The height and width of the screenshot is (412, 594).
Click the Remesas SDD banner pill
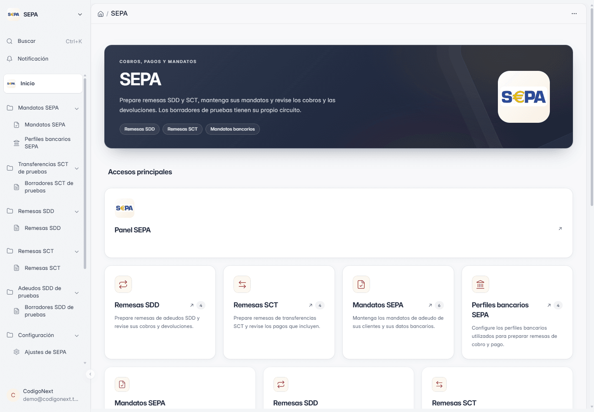click(139, 129)
